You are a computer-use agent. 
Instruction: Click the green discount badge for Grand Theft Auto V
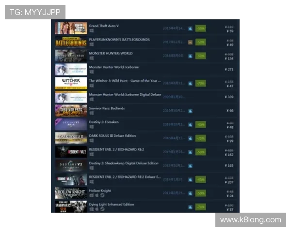(x=200, y=29)
